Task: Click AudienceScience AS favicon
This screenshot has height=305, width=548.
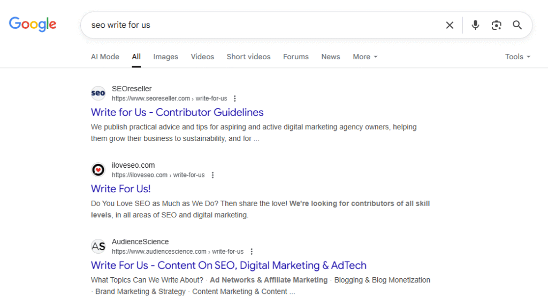Action: pos(98,246)
